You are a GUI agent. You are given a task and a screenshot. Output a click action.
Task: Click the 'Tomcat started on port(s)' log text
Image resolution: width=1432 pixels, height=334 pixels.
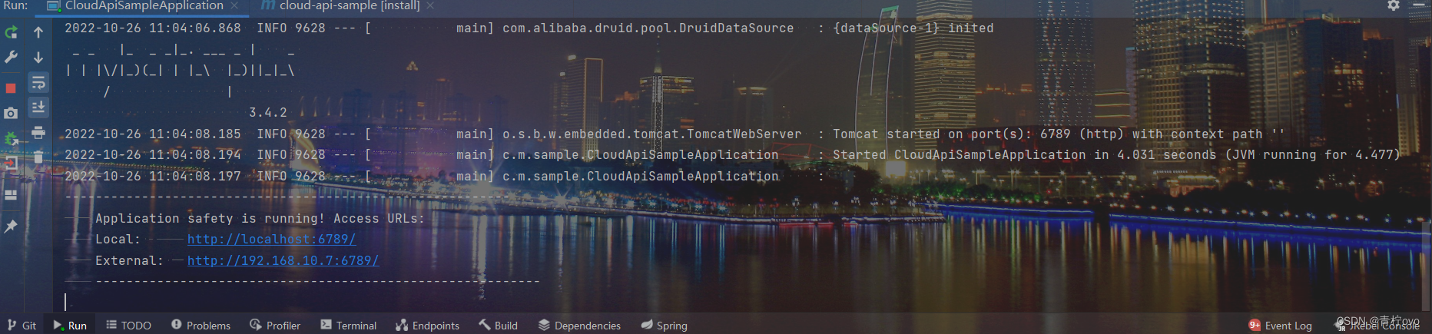pos(933,134)
